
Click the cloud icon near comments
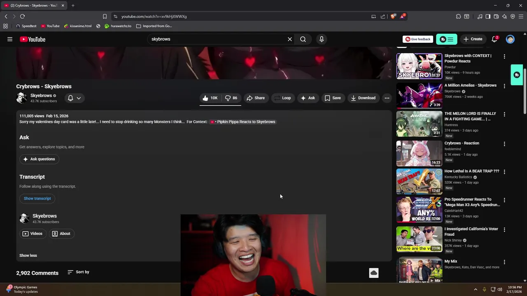point(373,273)
